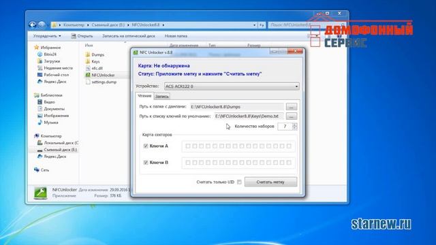
Task: Click Открыть in the Explorer toolbar
Action: point(82,36)
